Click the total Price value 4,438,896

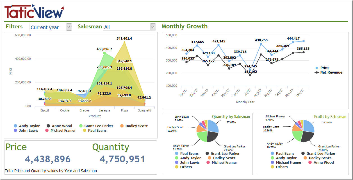coord(47,159)
